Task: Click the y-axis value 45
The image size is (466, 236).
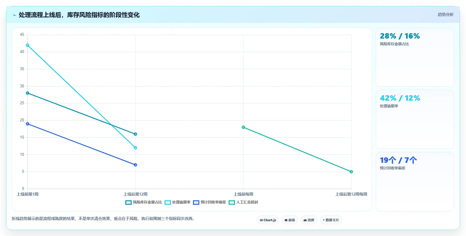Action: click(x=22, y=35)
